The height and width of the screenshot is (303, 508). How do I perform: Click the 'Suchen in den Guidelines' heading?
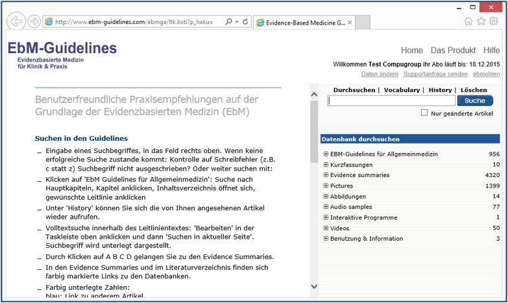point(81,138)
